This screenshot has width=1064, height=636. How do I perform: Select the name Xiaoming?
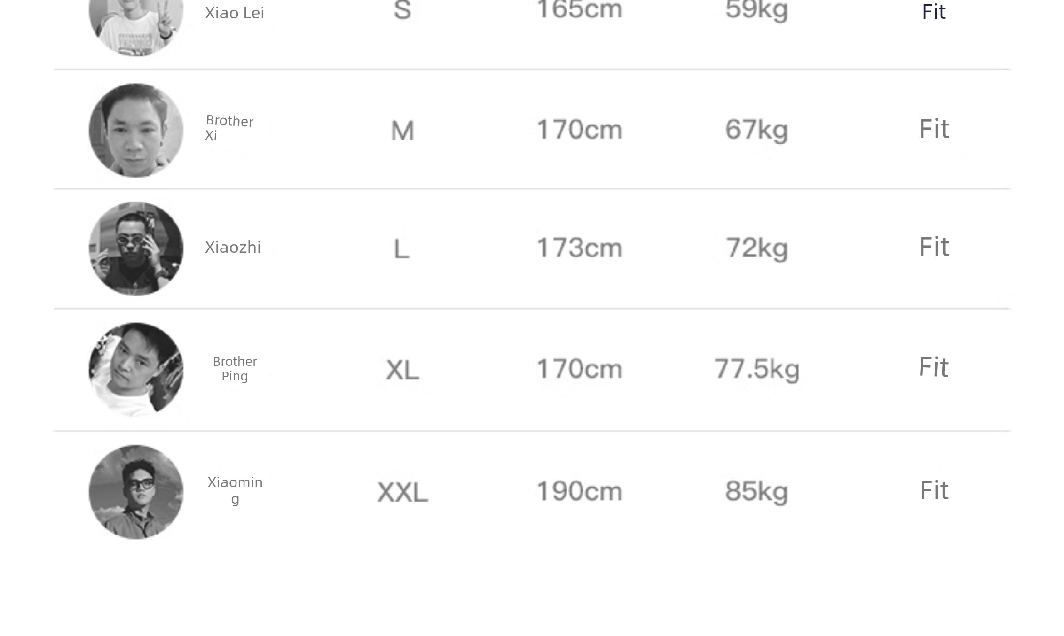click(x=235, y=490)
